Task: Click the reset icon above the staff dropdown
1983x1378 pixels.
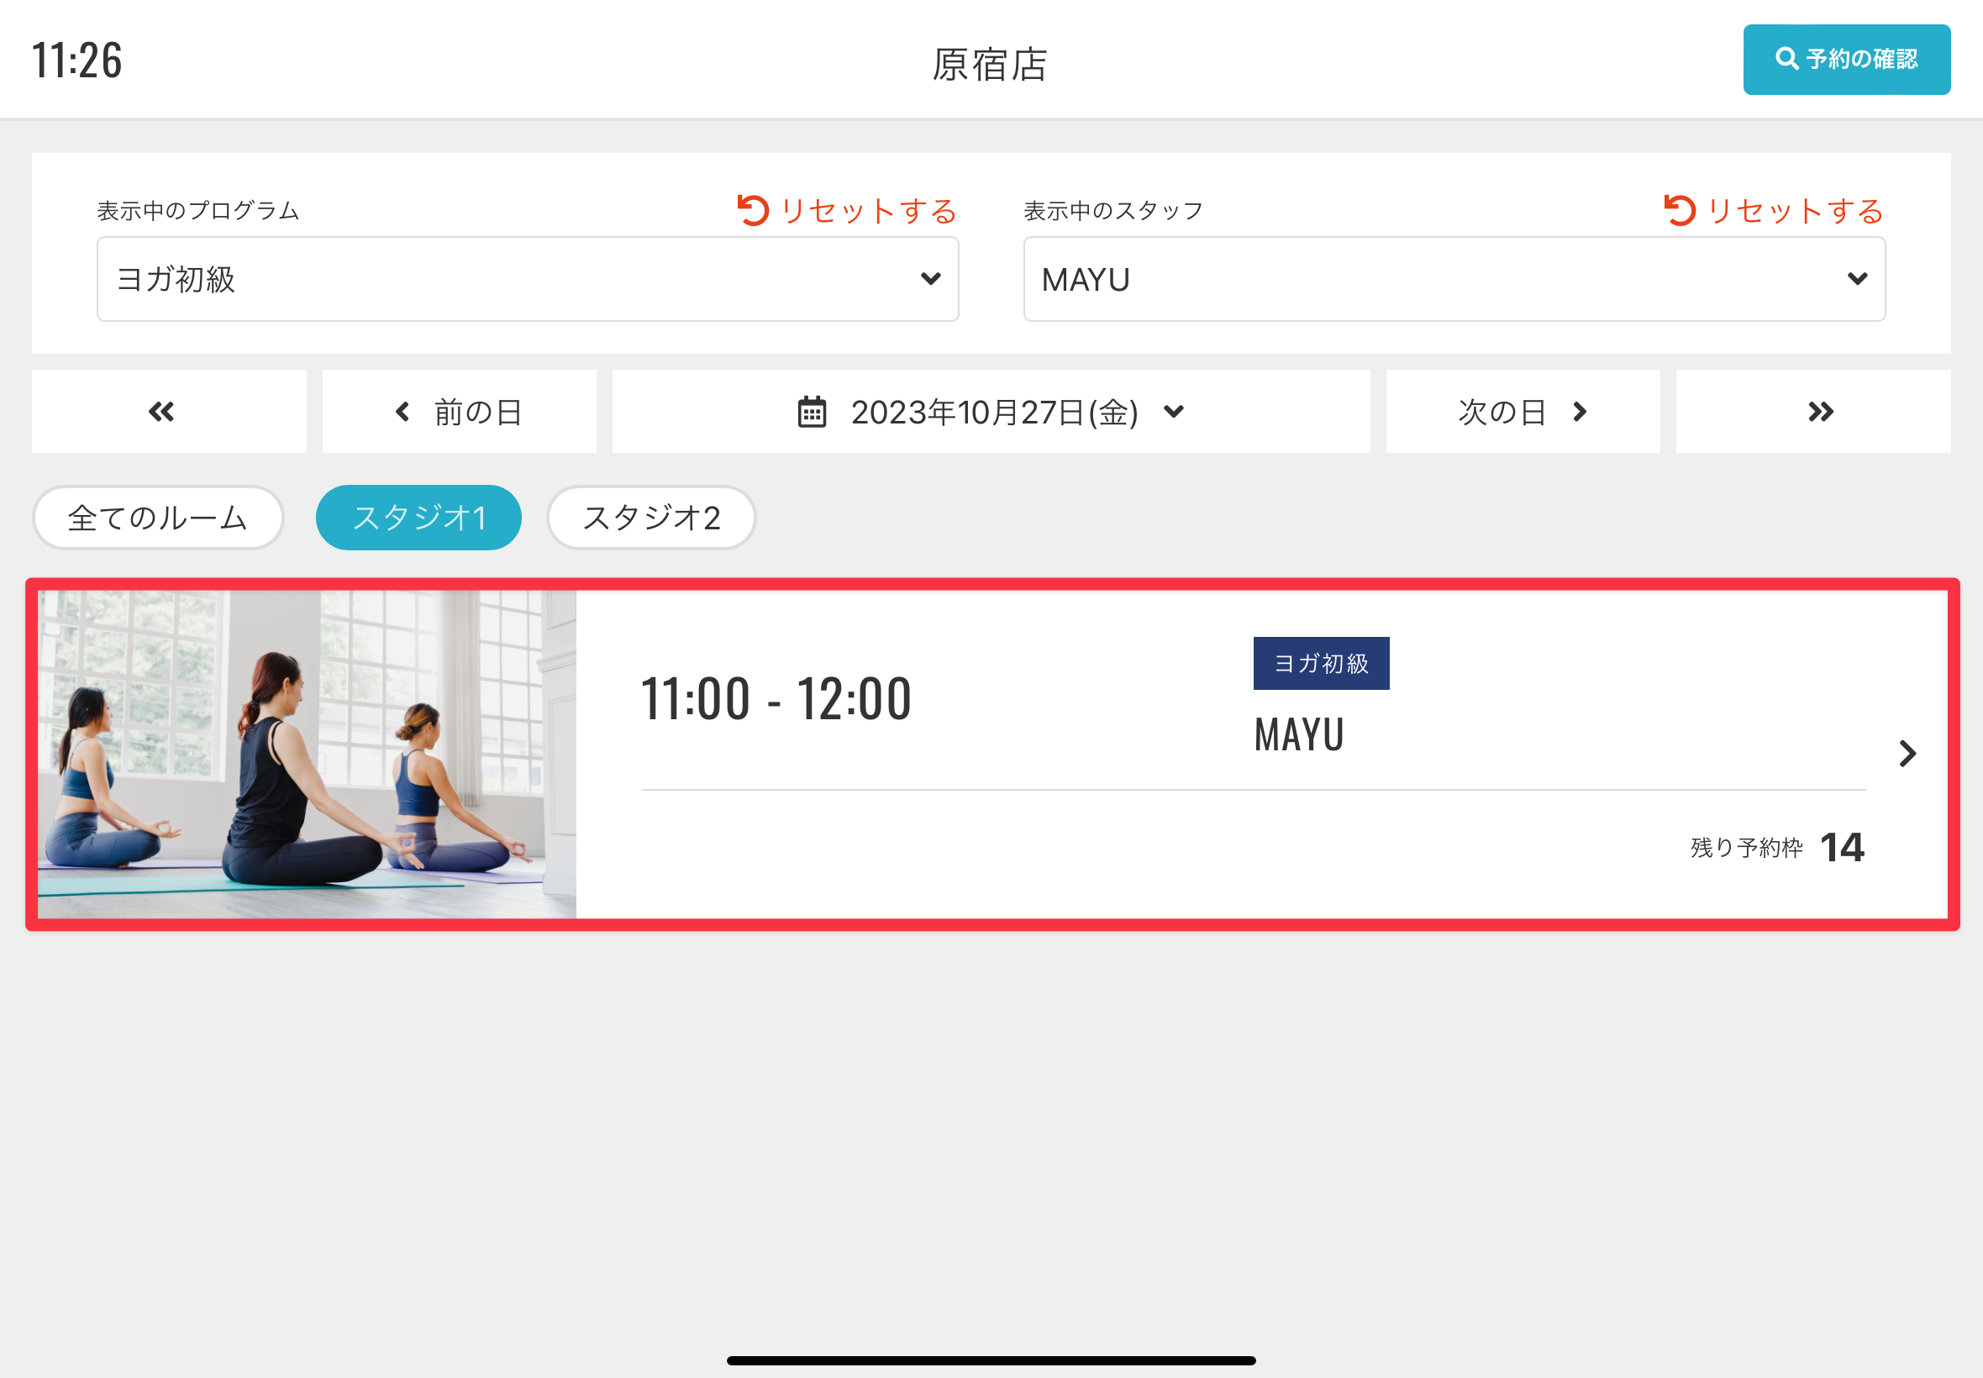Action: (1679, 210)
